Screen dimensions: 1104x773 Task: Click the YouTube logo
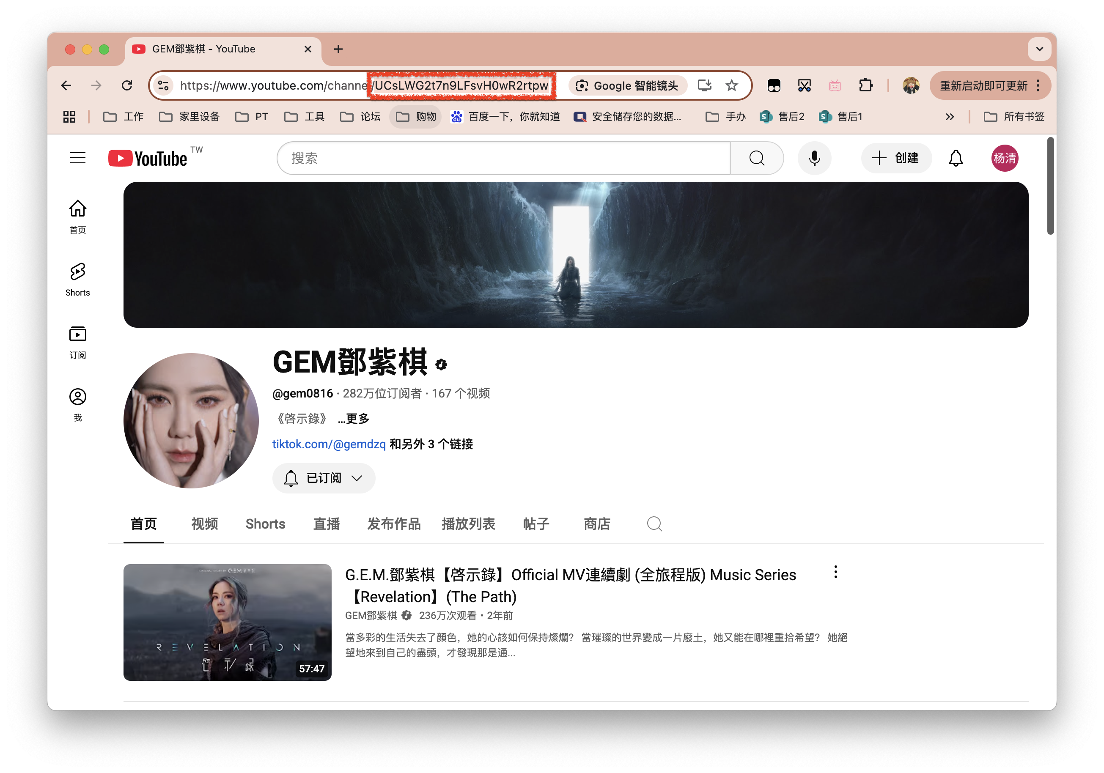148,158
